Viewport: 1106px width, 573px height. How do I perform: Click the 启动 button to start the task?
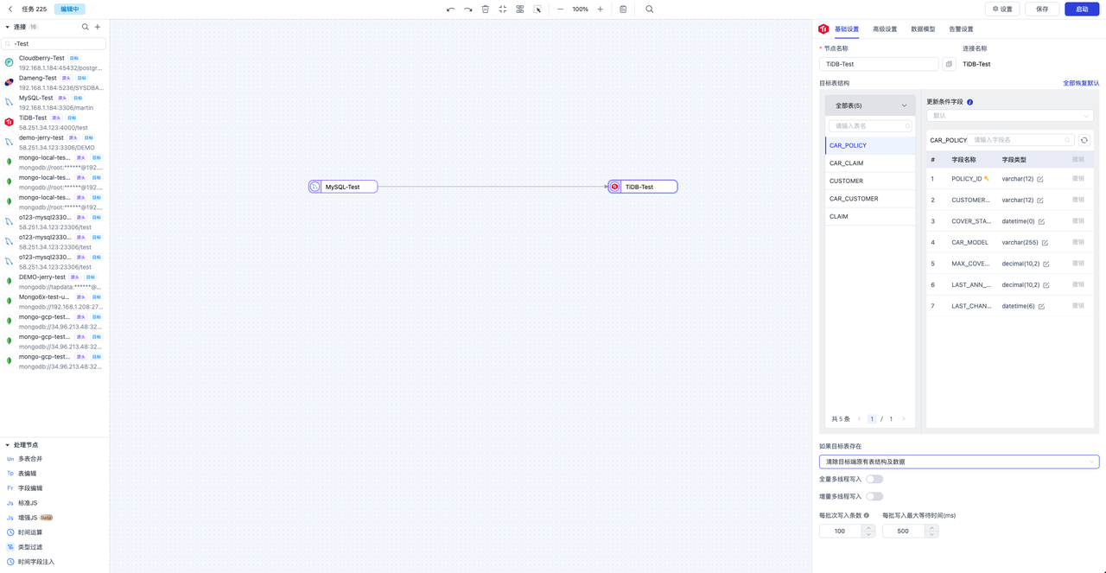tap(1082, 9)
